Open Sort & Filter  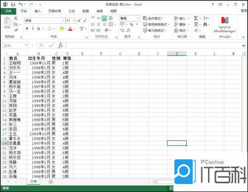point(205,18)
